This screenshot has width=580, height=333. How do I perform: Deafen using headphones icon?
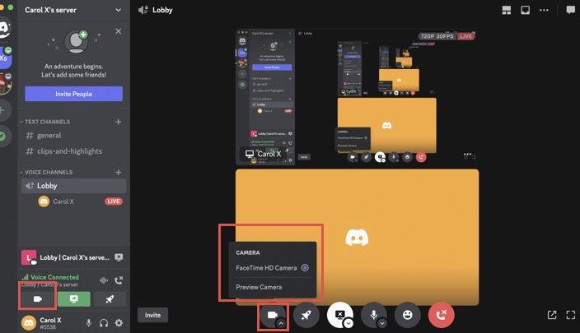(x=104, y=323)
